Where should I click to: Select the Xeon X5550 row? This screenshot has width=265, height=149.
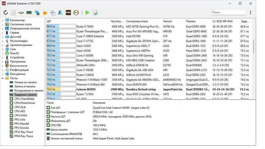[148, 50]
